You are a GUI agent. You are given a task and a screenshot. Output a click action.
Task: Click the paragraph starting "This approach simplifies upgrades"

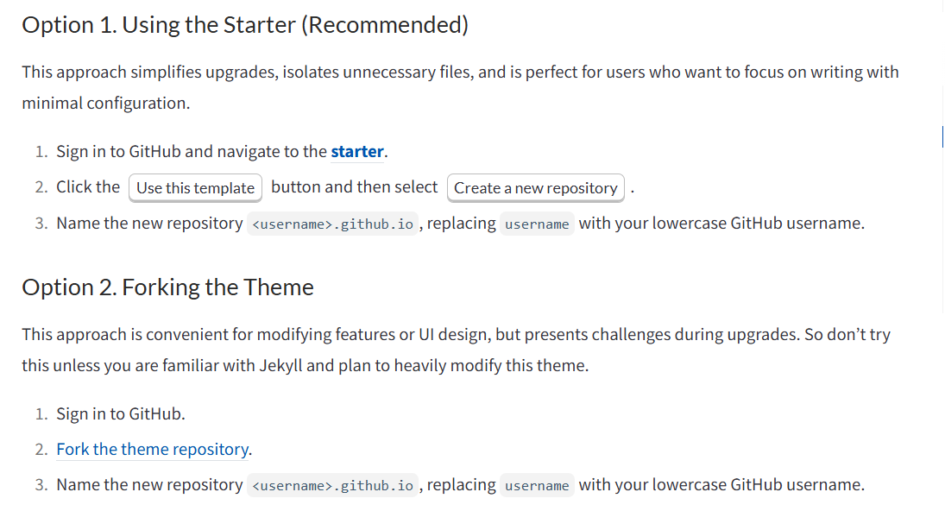(461, 87)
